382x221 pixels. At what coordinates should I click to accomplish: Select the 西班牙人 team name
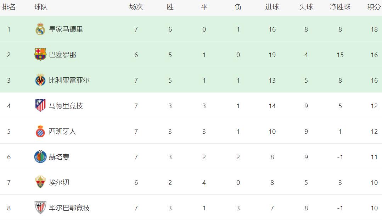(x=62, y=131)
